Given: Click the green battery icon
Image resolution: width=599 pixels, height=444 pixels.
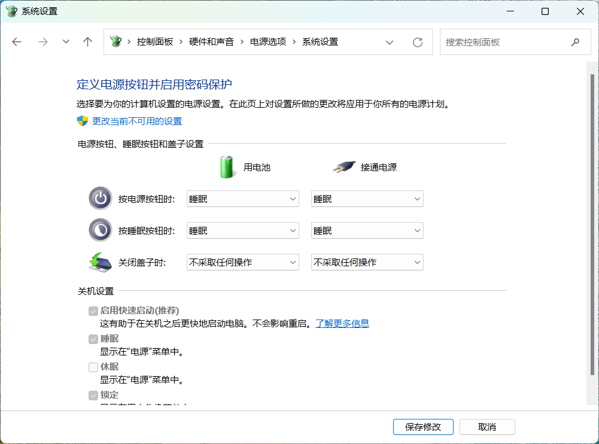Looking at the screenshot, I should (227, 166).
